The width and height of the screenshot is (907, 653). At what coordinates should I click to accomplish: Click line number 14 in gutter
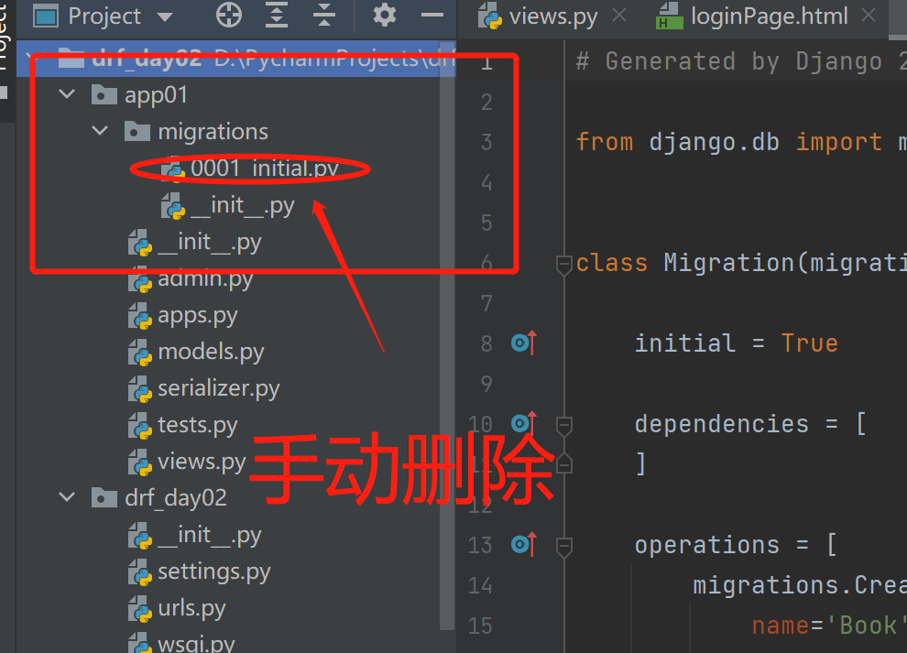tap(480, 585)
